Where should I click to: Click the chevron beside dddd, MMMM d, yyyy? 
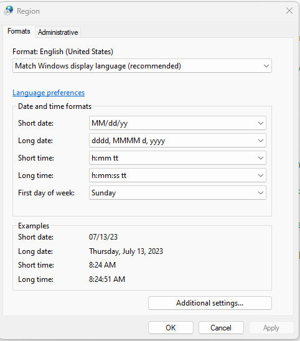(x=261, y=141)
